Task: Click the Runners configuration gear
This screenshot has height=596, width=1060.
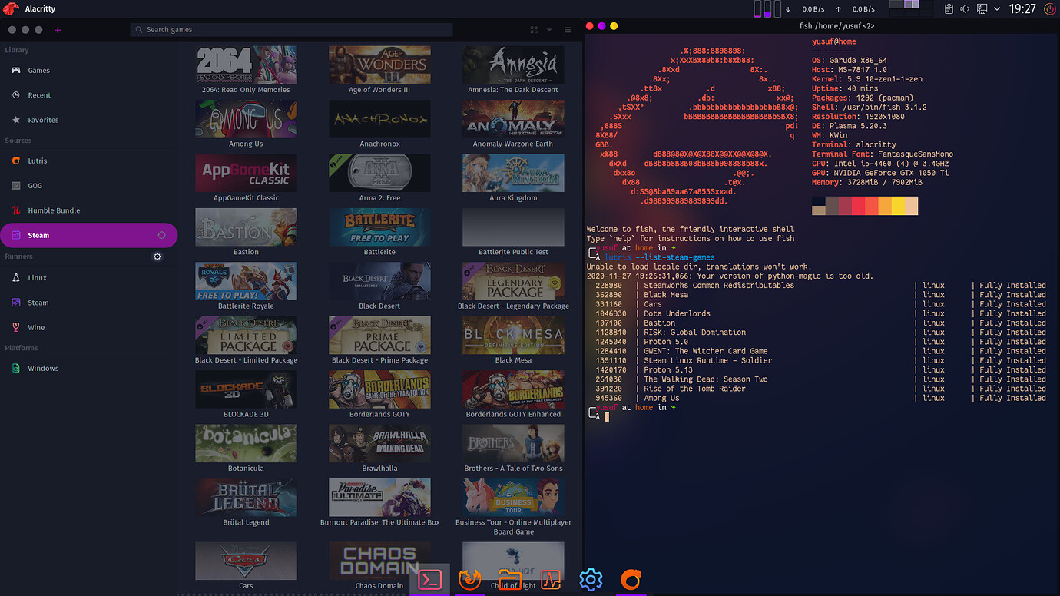Action: (x=157, y=256)
